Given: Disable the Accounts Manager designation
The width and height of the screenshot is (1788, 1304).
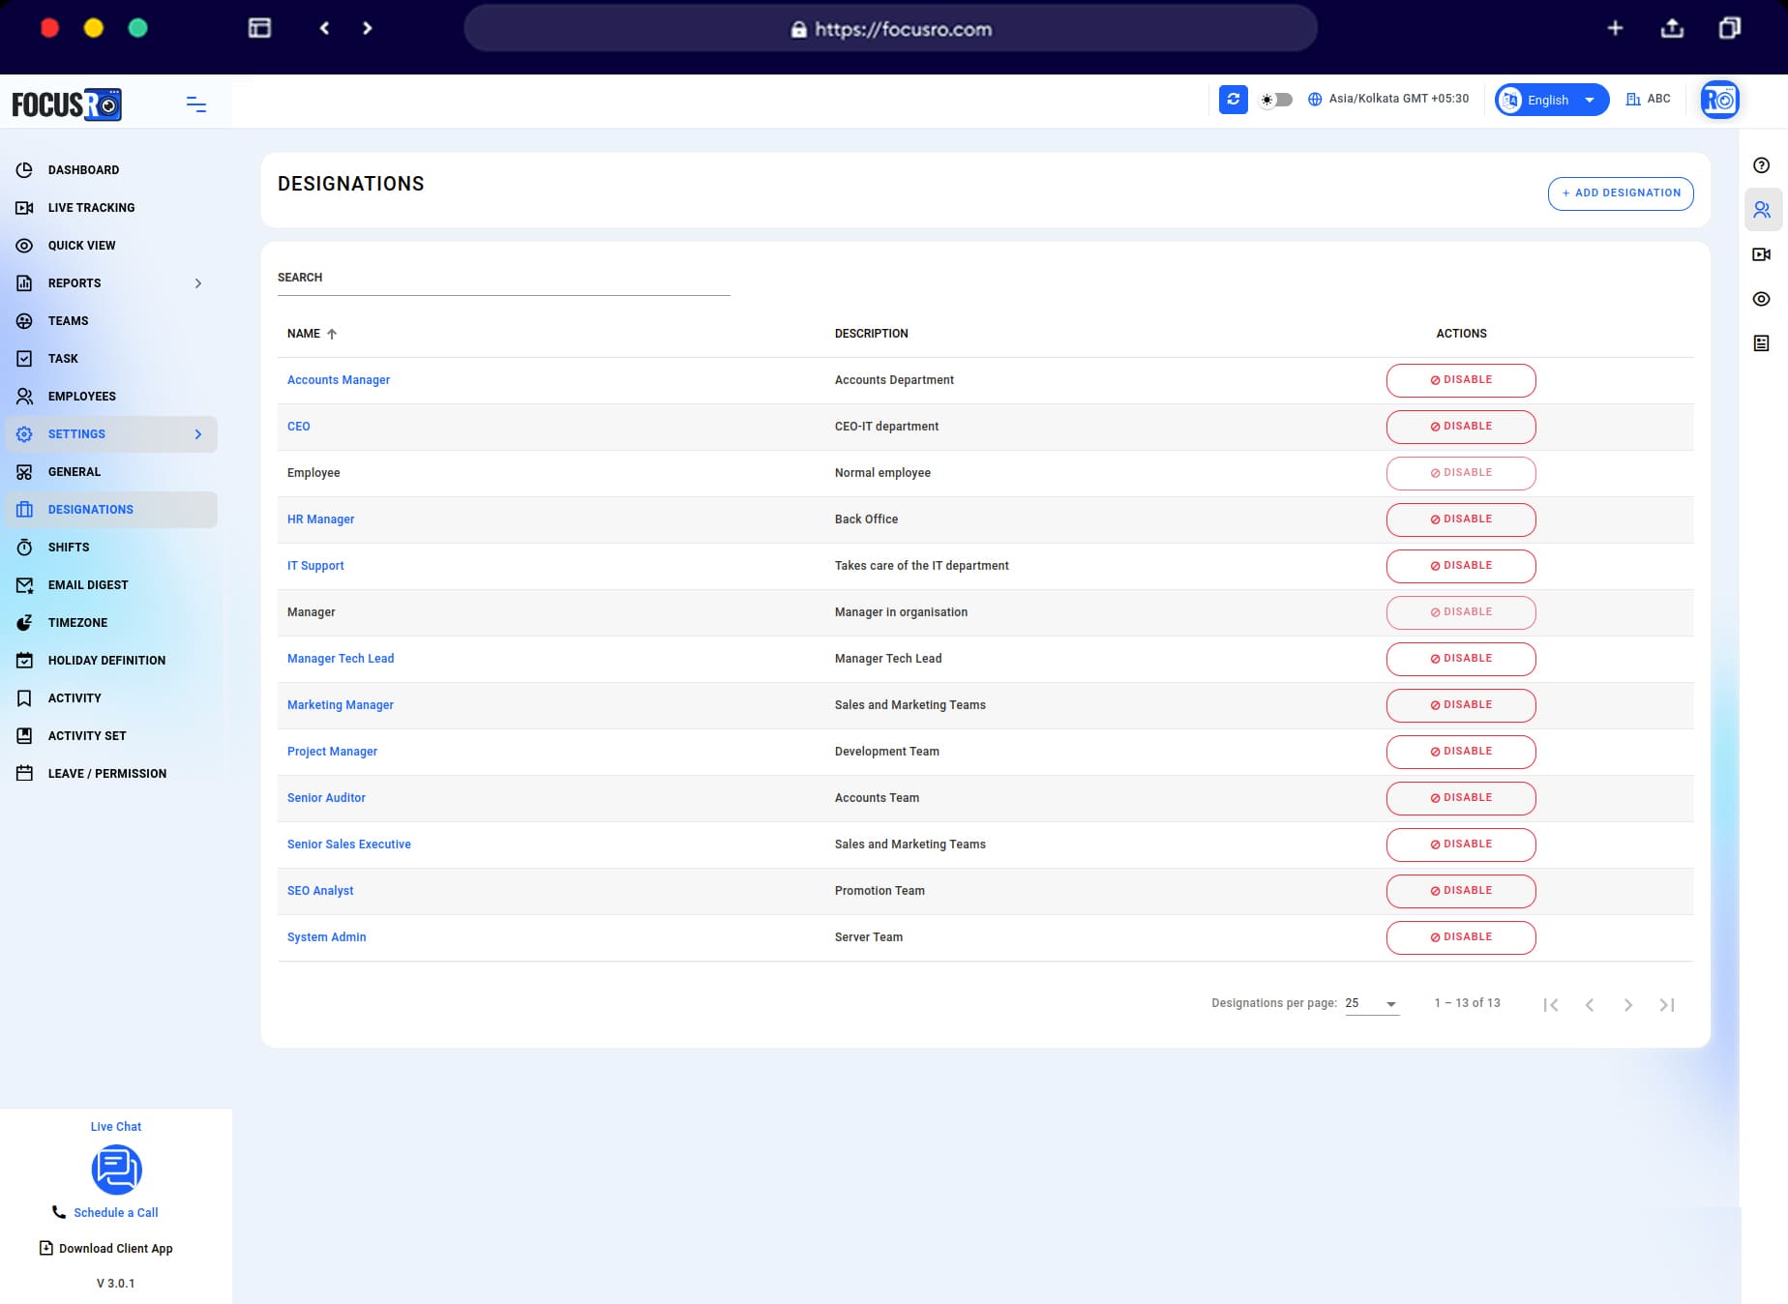Looking at the screenshot, I should tap(1460, 380).
